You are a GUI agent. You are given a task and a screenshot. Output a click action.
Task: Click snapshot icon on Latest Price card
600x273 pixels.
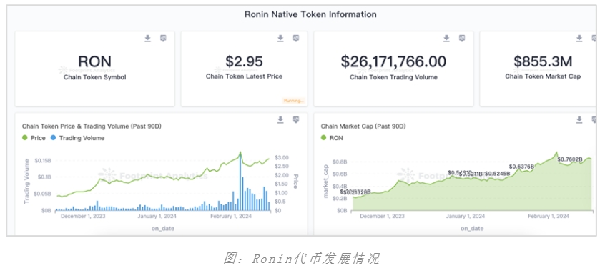click(296, 39)
